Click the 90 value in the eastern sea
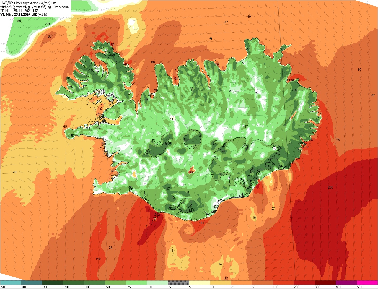378x289 pixels. click(x=359, y=70)
